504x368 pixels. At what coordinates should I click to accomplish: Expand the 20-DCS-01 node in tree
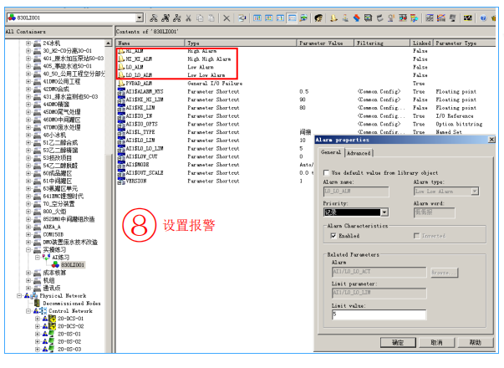coord(38,319)
